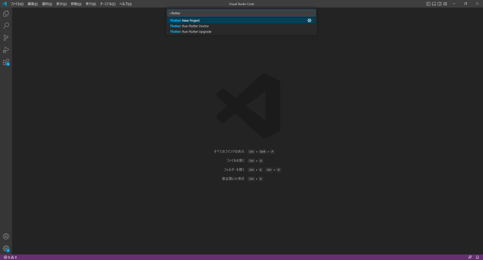Image resolution: width=483 pixels, height=260 pixels.
Task: Restore down the Visual Studio Code window
Action: coord(466,4)
